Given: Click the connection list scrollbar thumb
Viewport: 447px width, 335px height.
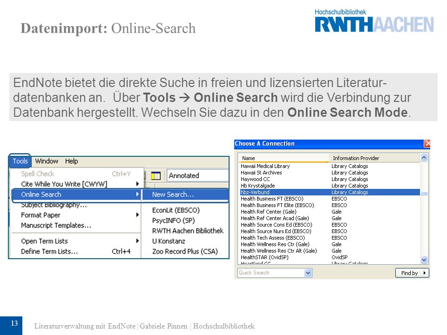Looking at the screenshot, I should point(424,194).
